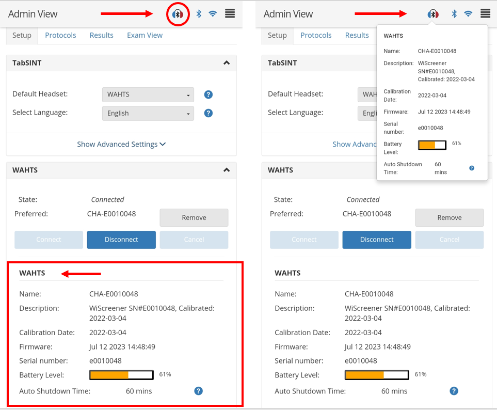Screen dimensions: 497x410
Task: Click the headset icon above the right WAHTS popup
Action: pyautogui.click(x=433, y=14)
